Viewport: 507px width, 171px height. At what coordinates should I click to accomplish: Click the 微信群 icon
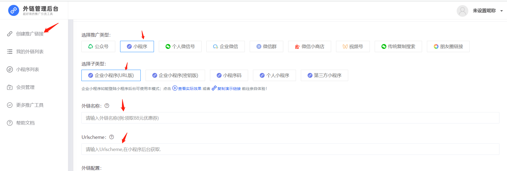[x=259, y=46]
